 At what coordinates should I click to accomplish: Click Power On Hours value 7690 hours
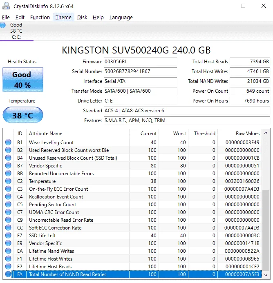point(250,101)
